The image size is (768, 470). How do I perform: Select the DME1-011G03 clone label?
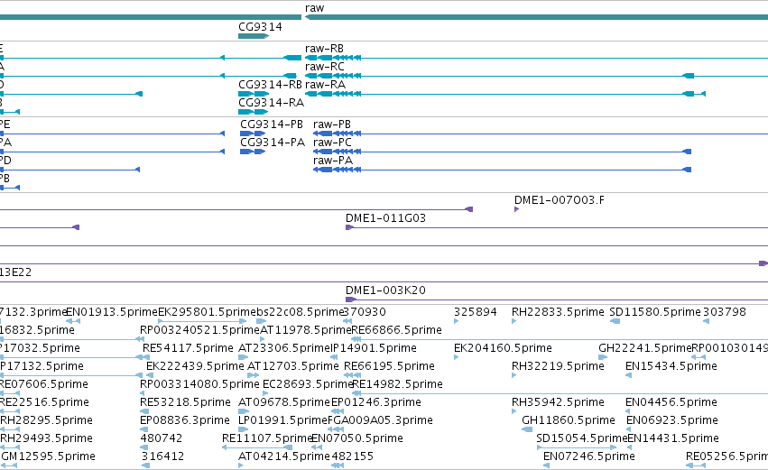386,218
